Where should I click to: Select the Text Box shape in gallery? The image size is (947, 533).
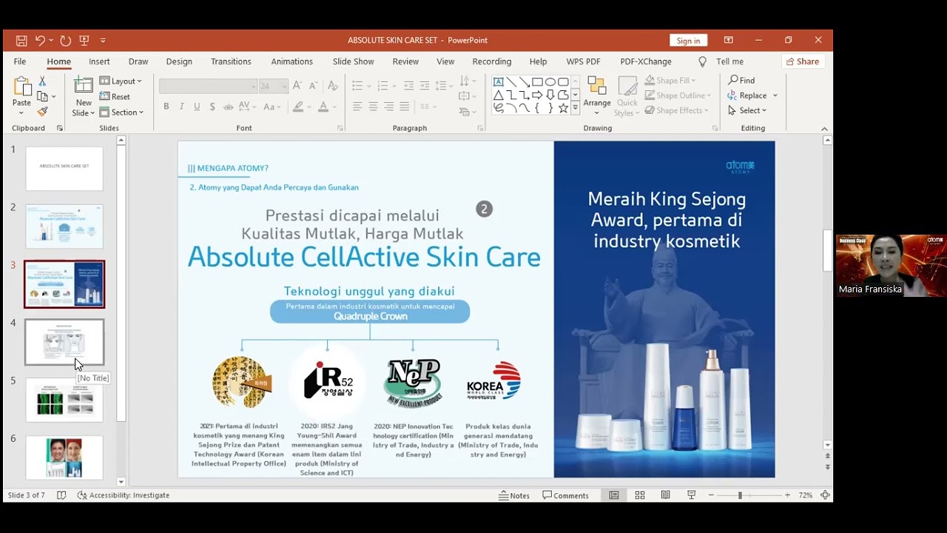[x=499, y=81]
